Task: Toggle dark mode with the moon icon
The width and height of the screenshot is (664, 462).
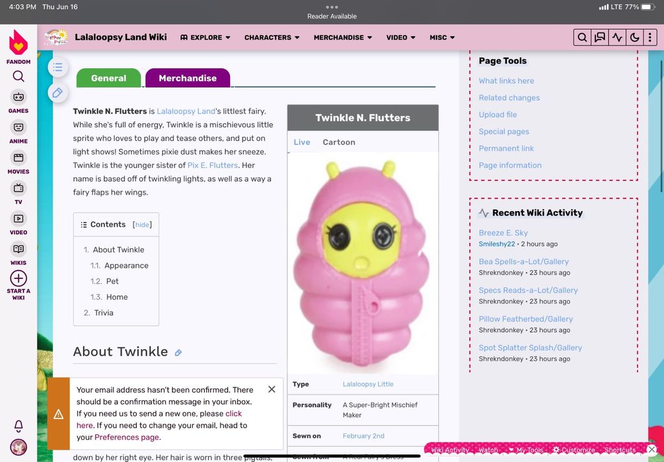Action: 634,37
